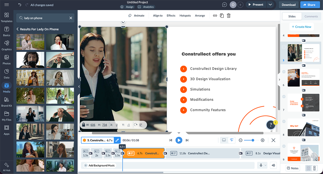The height and width of the screenshot is (174, 323).
Task: Open the Basics panel
Action: click(x=6, y=31)
